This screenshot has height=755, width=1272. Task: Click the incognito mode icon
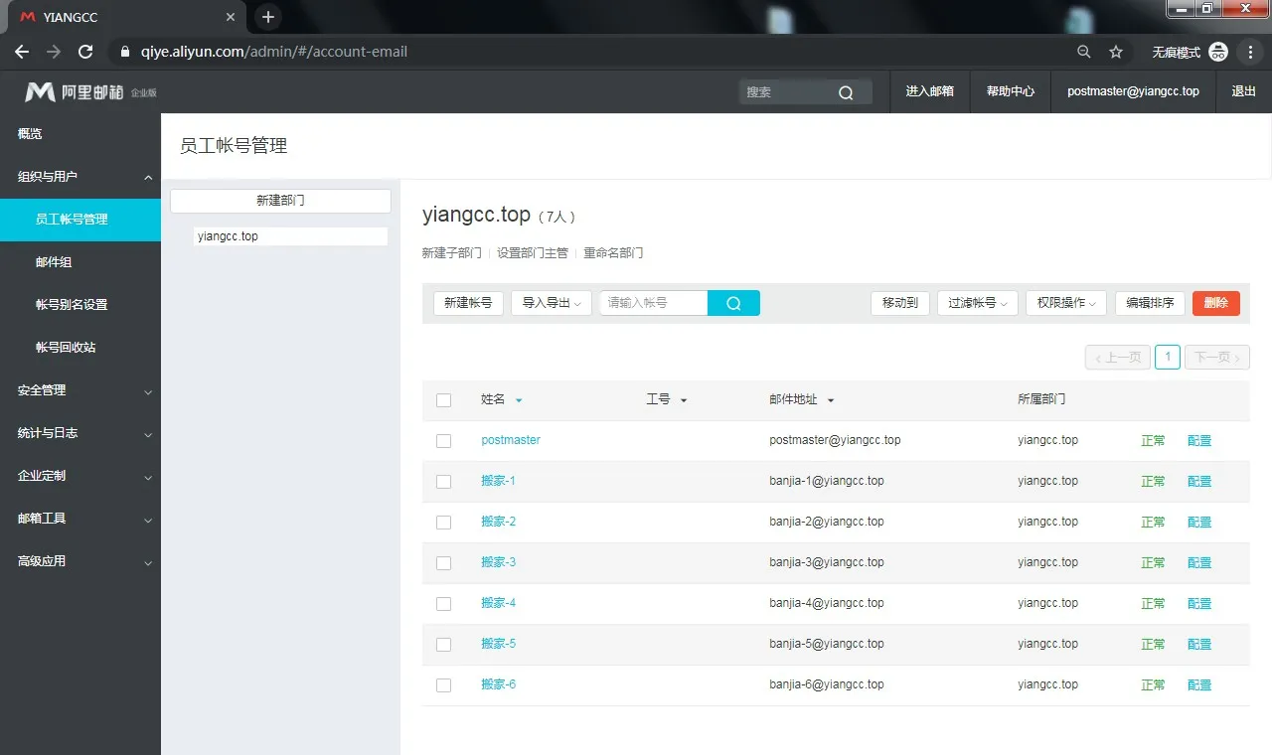tap(1218, 52)
